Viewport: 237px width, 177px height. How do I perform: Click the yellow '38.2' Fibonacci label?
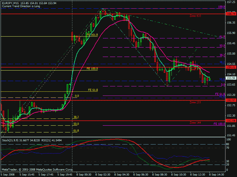coord(76,117)
